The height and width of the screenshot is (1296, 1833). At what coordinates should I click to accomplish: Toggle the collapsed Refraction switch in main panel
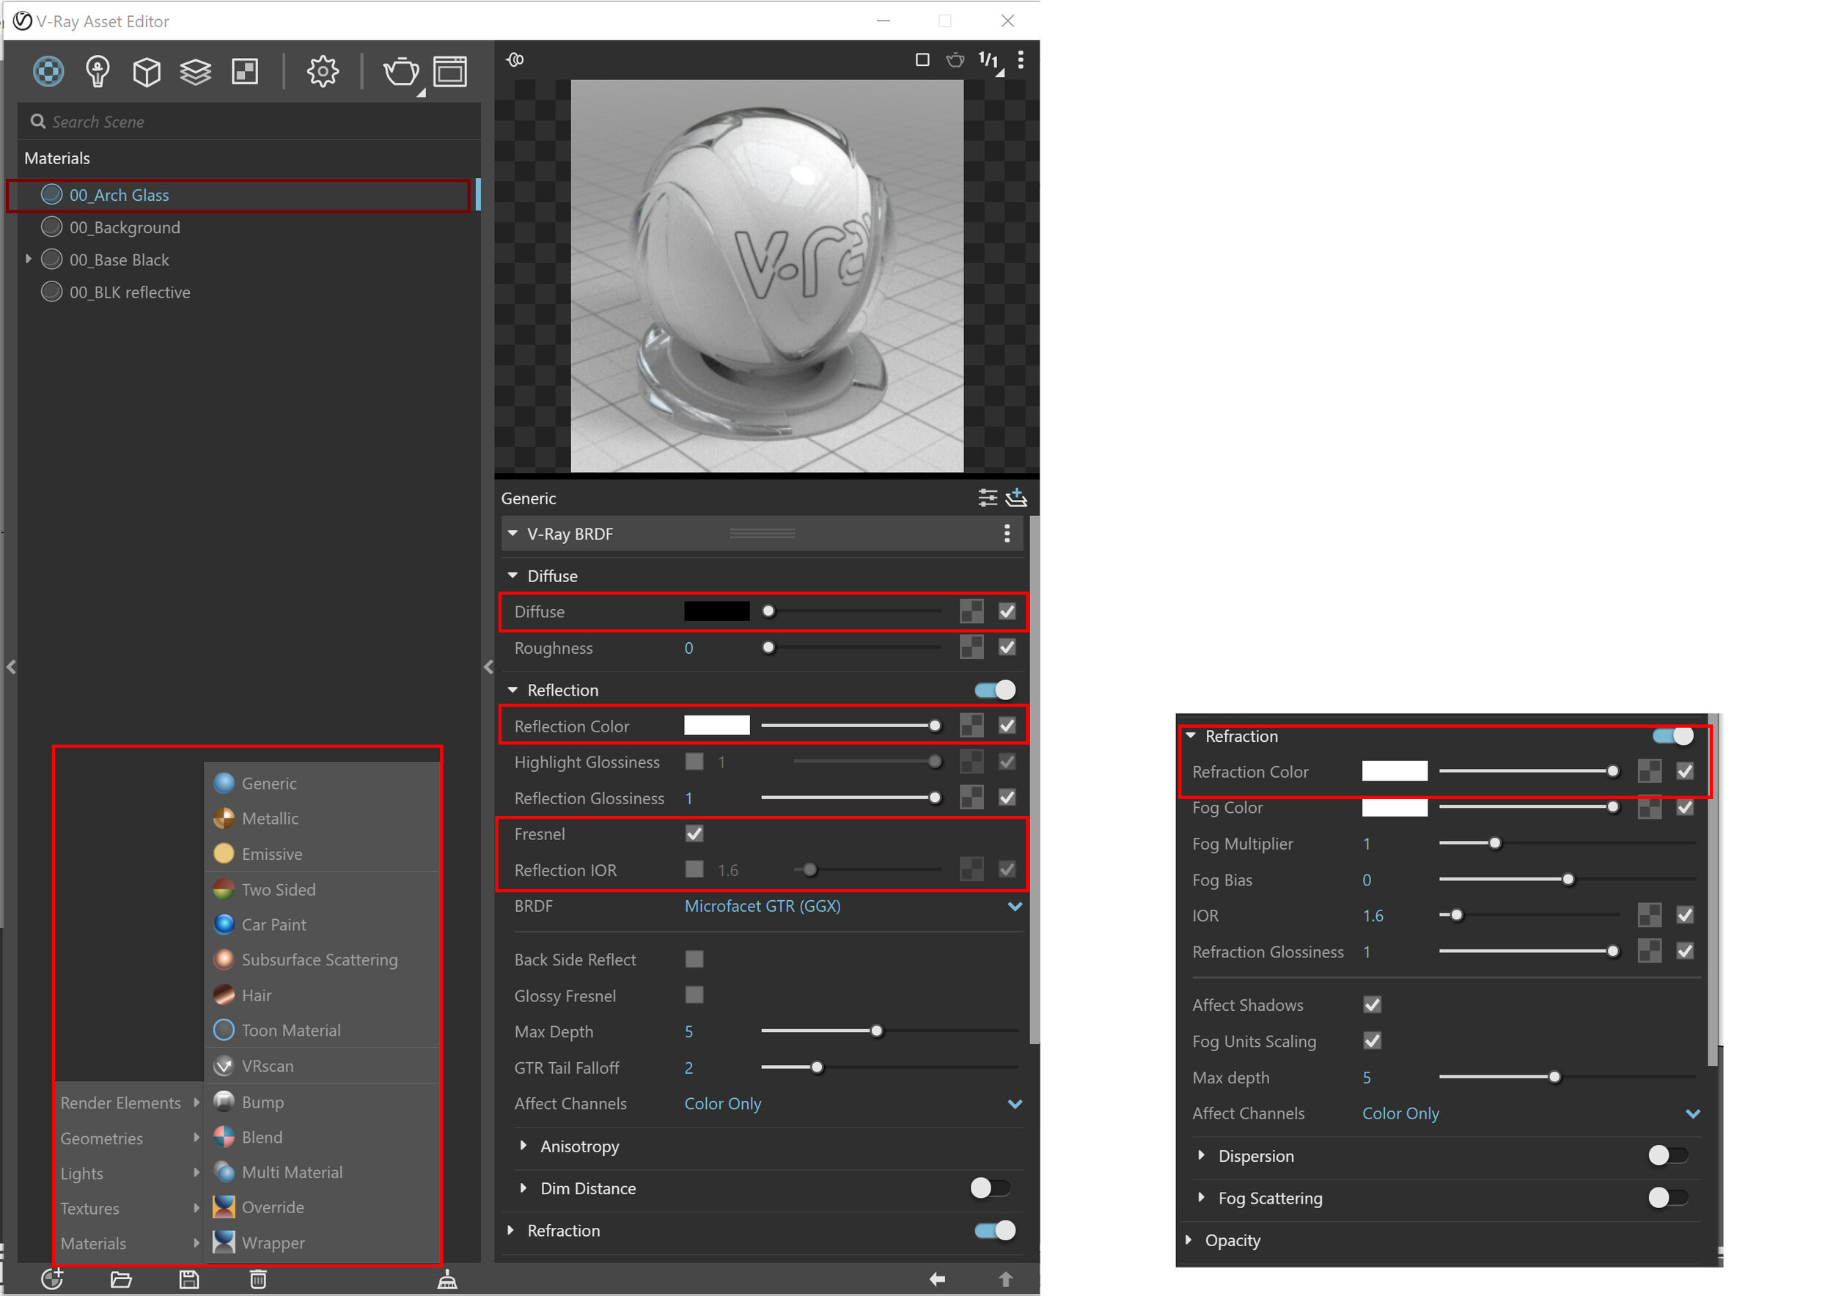point(995,1231)
